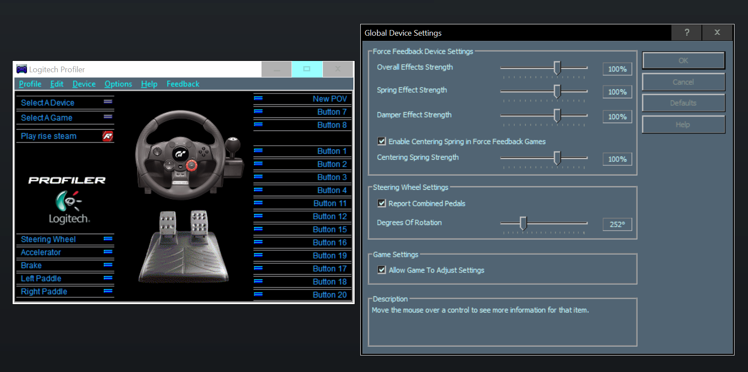Click the blue marker icon beside Button 17
The height and width of the screenshot is (372, 748).
[x=258, y=268]
